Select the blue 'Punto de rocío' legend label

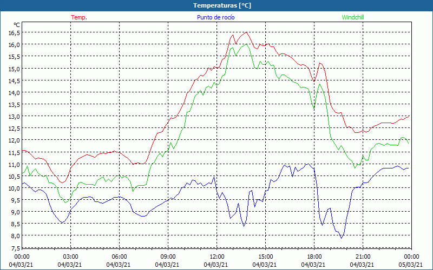click(x=215, y=17)
